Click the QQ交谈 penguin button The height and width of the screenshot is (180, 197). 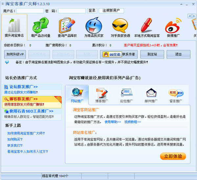[112, 54]
